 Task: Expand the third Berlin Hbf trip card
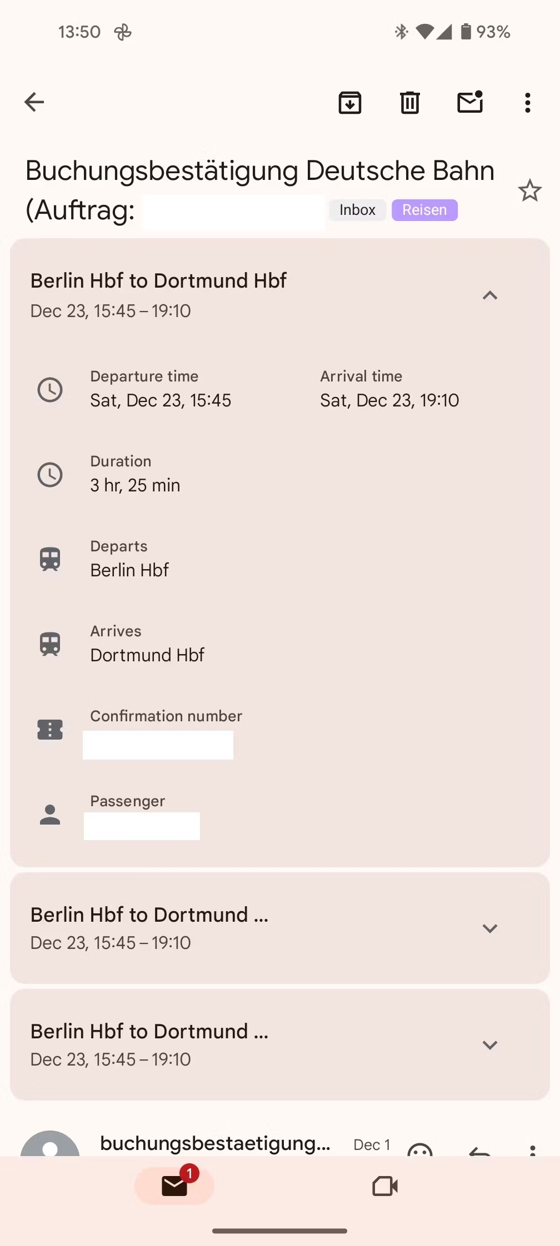coord(489,1045)
